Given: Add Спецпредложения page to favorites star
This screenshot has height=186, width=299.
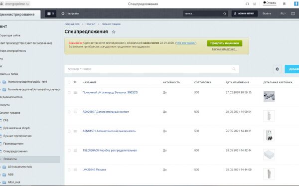Looking at the screenshot, I should [x=114, y=32].
